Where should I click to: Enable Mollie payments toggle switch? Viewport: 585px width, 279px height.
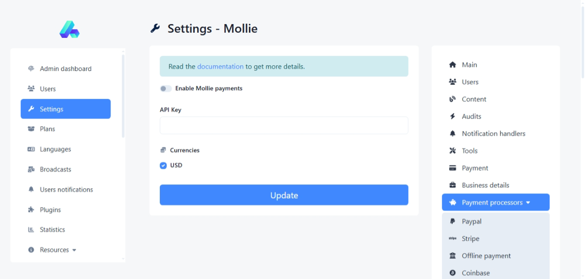pos(165,88)
